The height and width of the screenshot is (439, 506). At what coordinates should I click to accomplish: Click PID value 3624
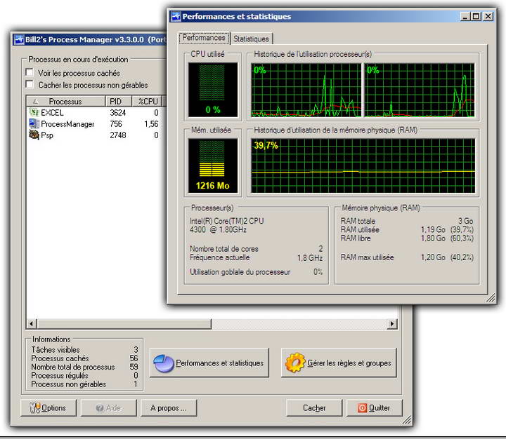(118, 112)
